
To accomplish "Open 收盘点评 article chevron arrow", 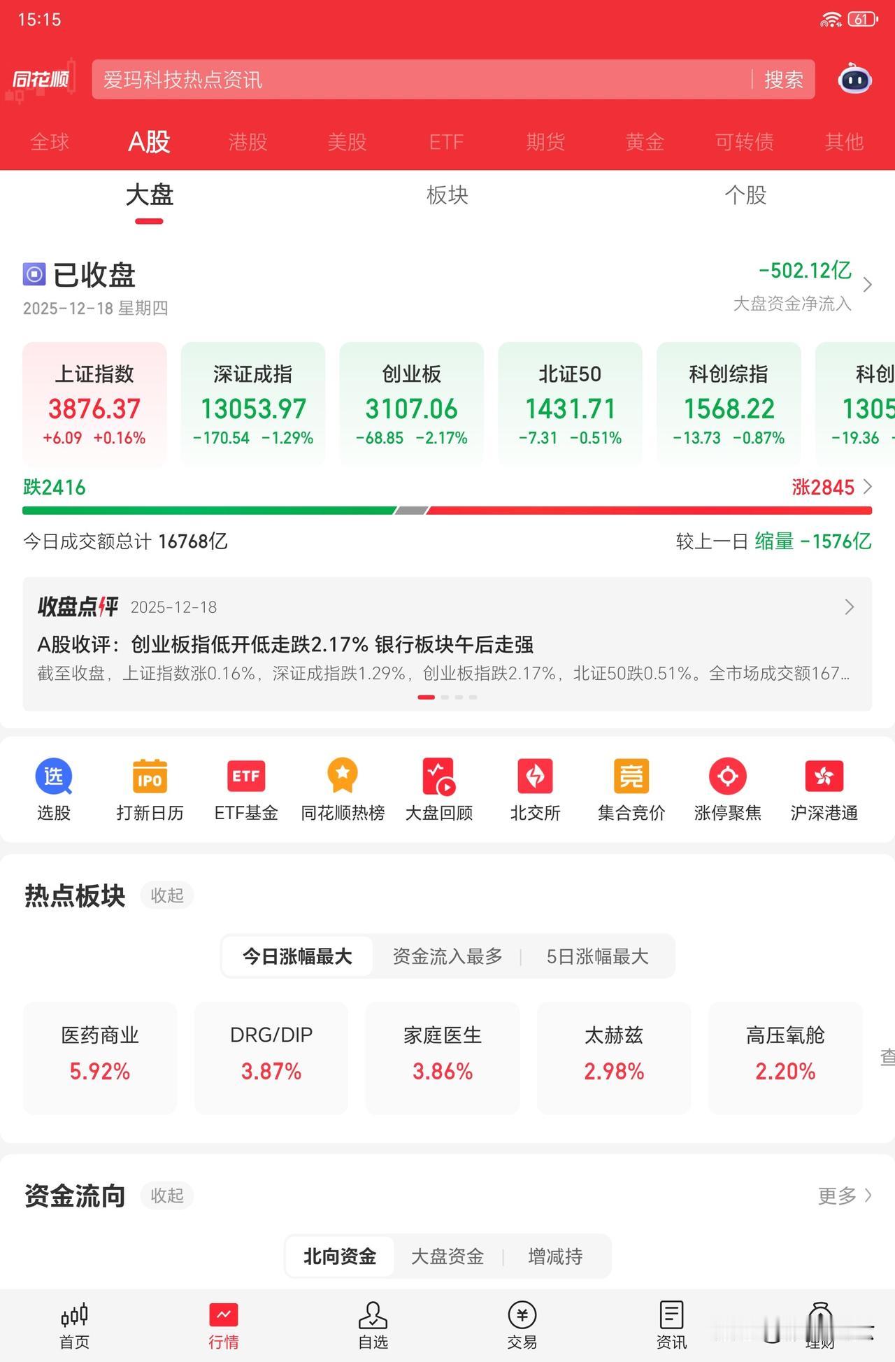I will pyautogui.click(x=850, y=606).
